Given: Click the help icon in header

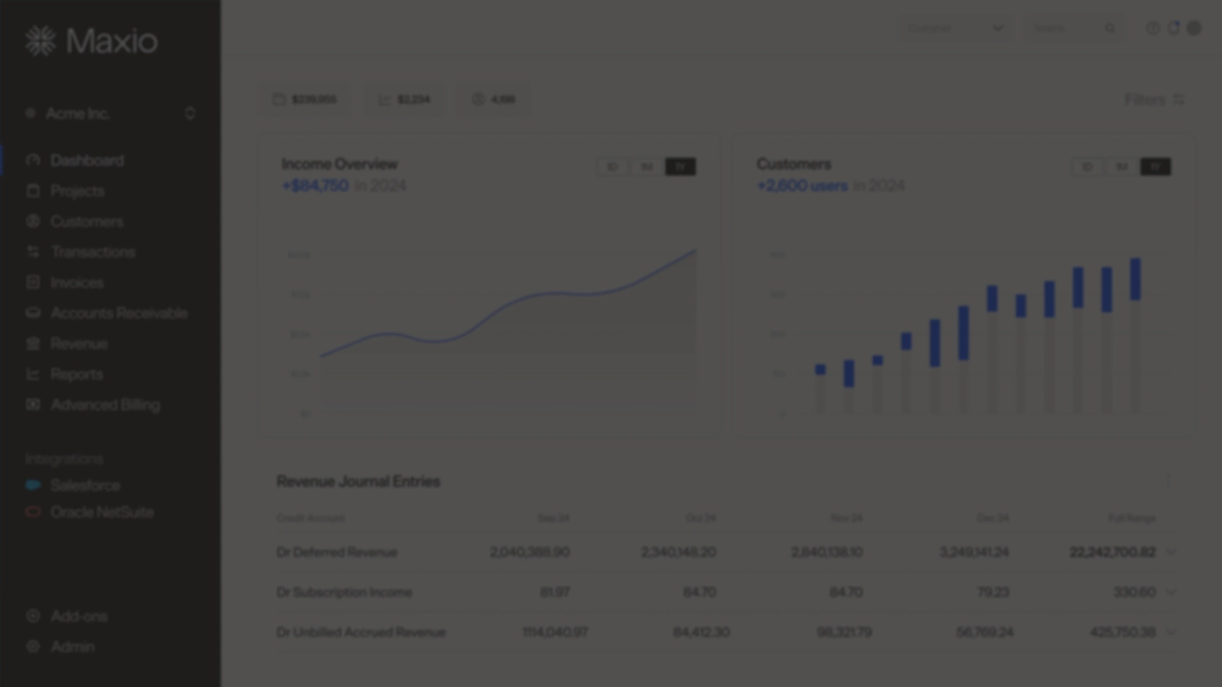Looking at the screenshot, I should [1153, 28].
